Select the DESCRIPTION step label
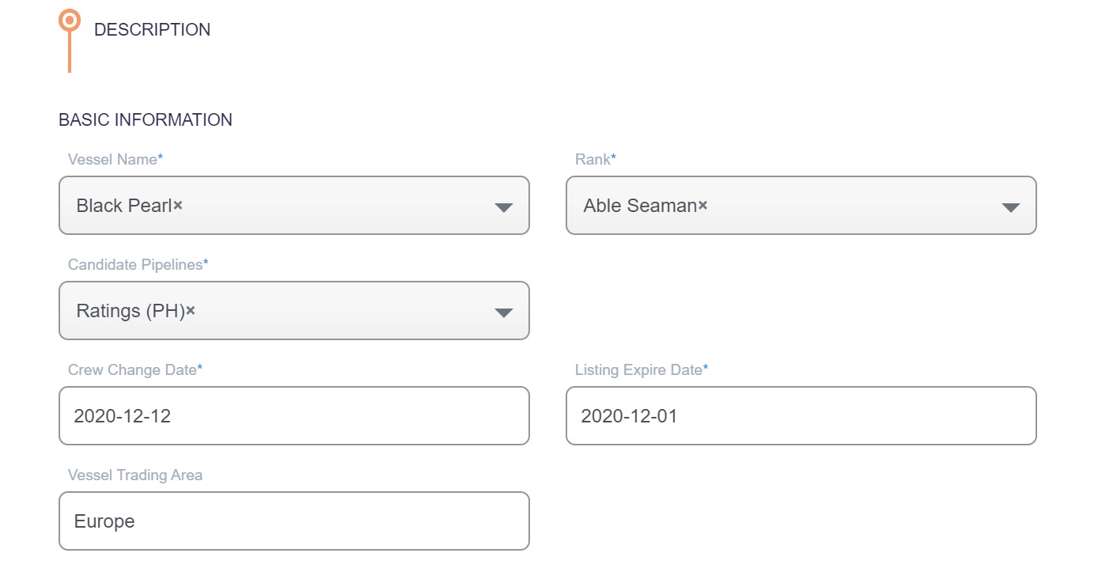This screenshot has width=1102, height=568. click(x=152, y=30)
